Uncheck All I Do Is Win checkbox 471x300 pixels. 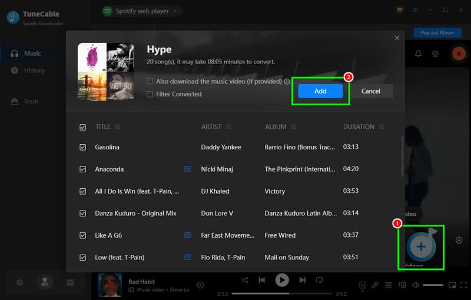click(x=82, y=191)
